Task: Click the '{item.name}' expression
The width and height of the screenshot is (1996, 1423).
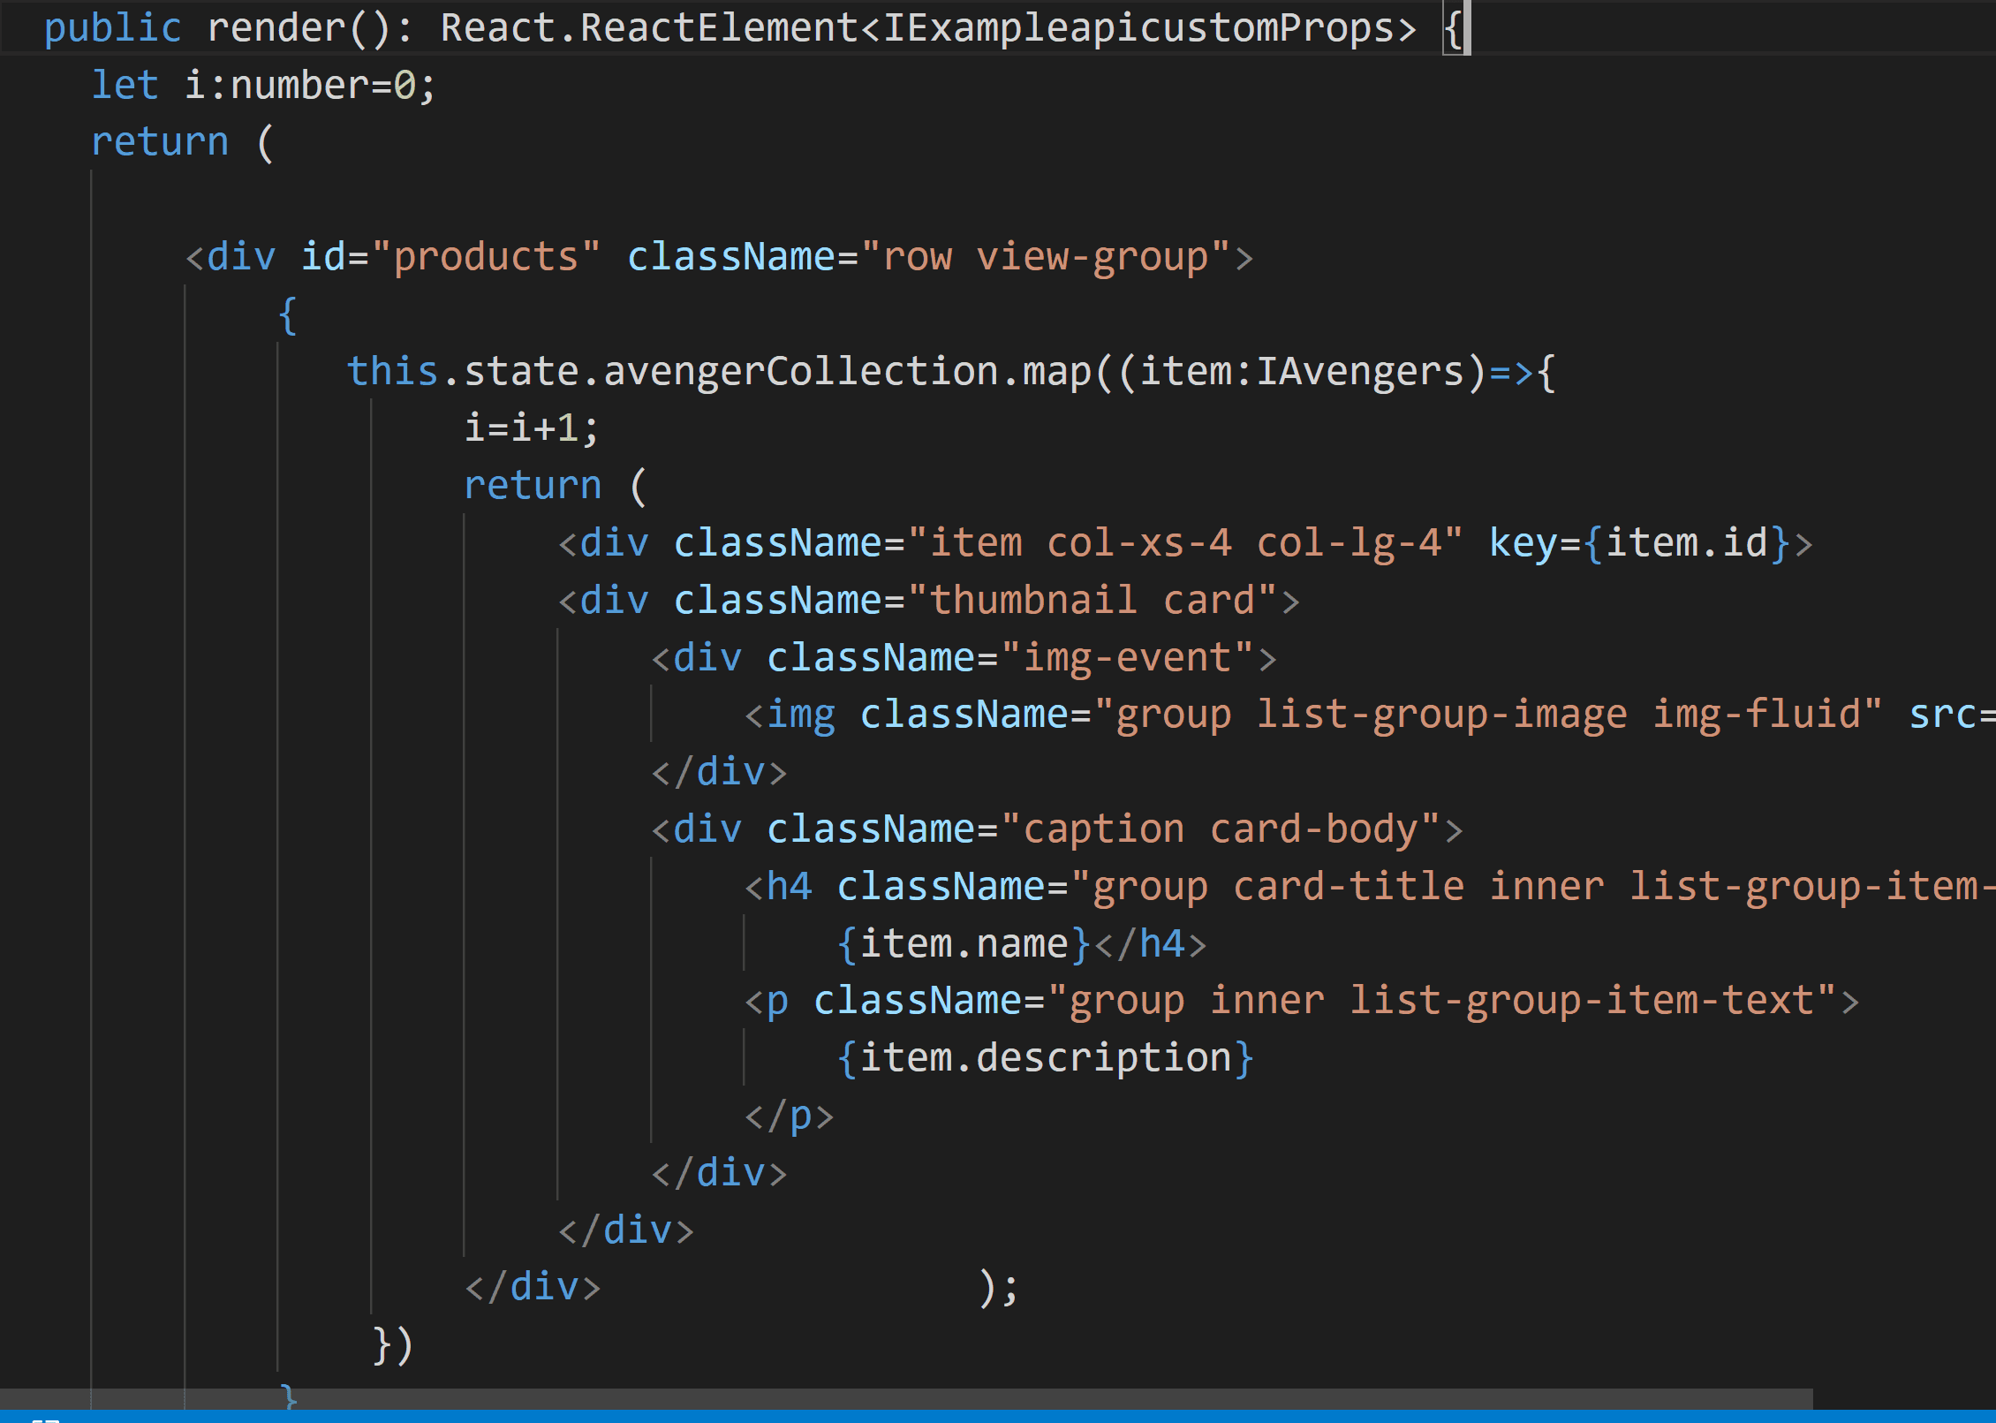Action: pyautogui.click(x=964, y=943)
